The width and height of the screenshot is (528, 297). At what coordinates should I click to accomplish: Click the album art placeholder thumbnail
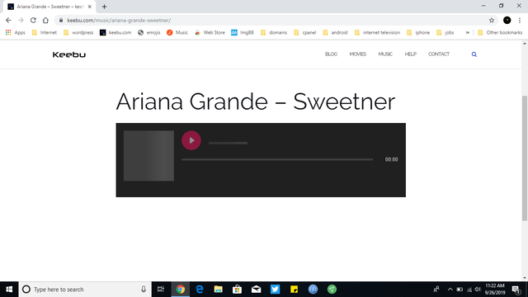[x=148, y=156]
